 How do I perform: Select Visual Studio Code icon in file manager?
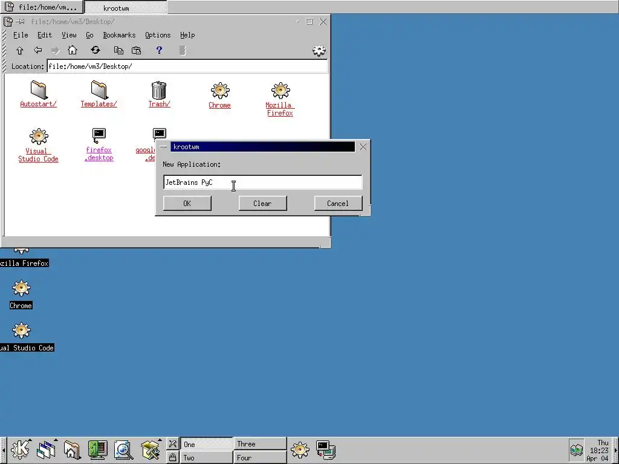pyautogui.click(x=38, y=145)
